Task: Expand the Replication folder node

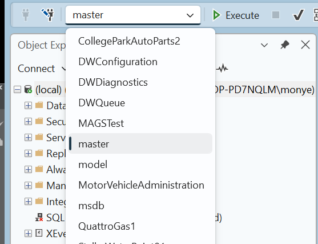Action: [x=28, y=154]
